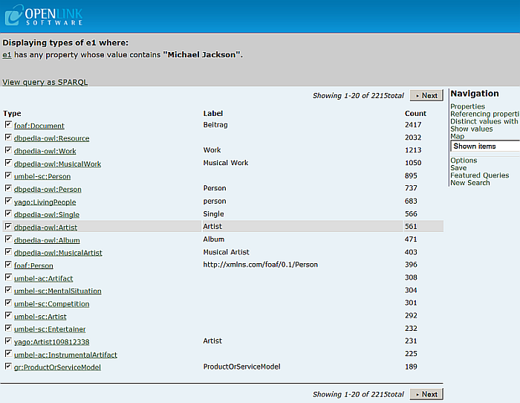Uncheck the dbpedia-owl:Resource checkbox
This screenshot has width=520, height=403.
point(8,137)
